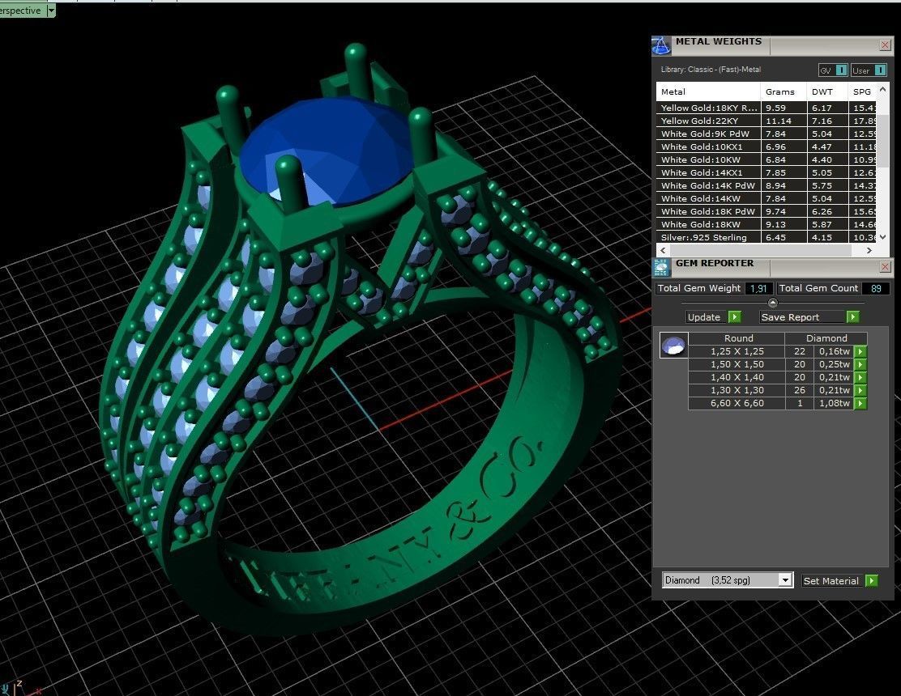
Task: Select the round diamond gem thumbnail
Action: (673, 346)
